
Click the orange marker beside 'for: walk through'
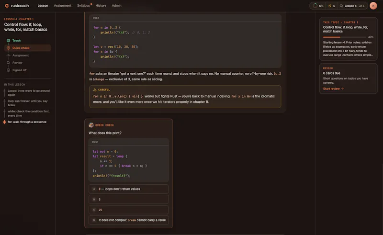[x=4, y=122]
